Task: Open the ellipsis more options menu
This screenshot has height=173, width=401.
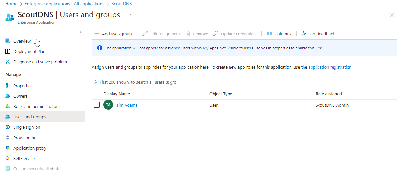Action: point(130,15)
